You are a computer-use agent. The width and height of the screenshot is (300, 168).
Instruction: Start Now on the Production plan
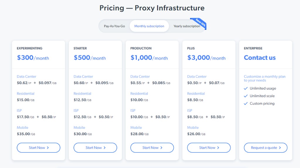152,148
